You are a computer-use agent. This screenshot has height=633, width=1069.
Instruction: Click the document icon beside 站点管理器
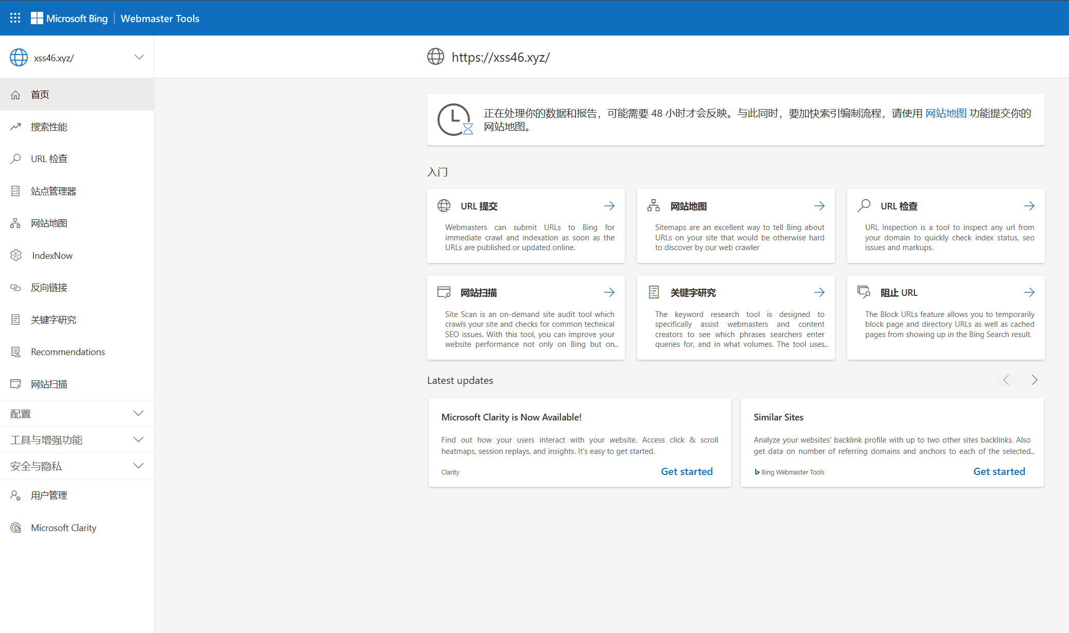tap(15, 191)
